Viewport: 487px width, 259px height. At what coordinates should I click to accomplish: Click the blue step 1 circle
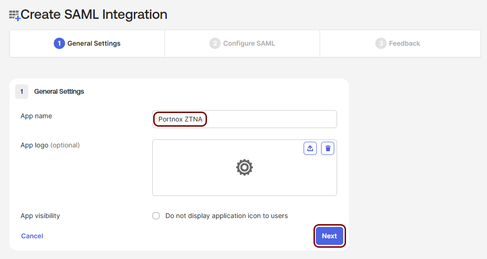point(59,43)
